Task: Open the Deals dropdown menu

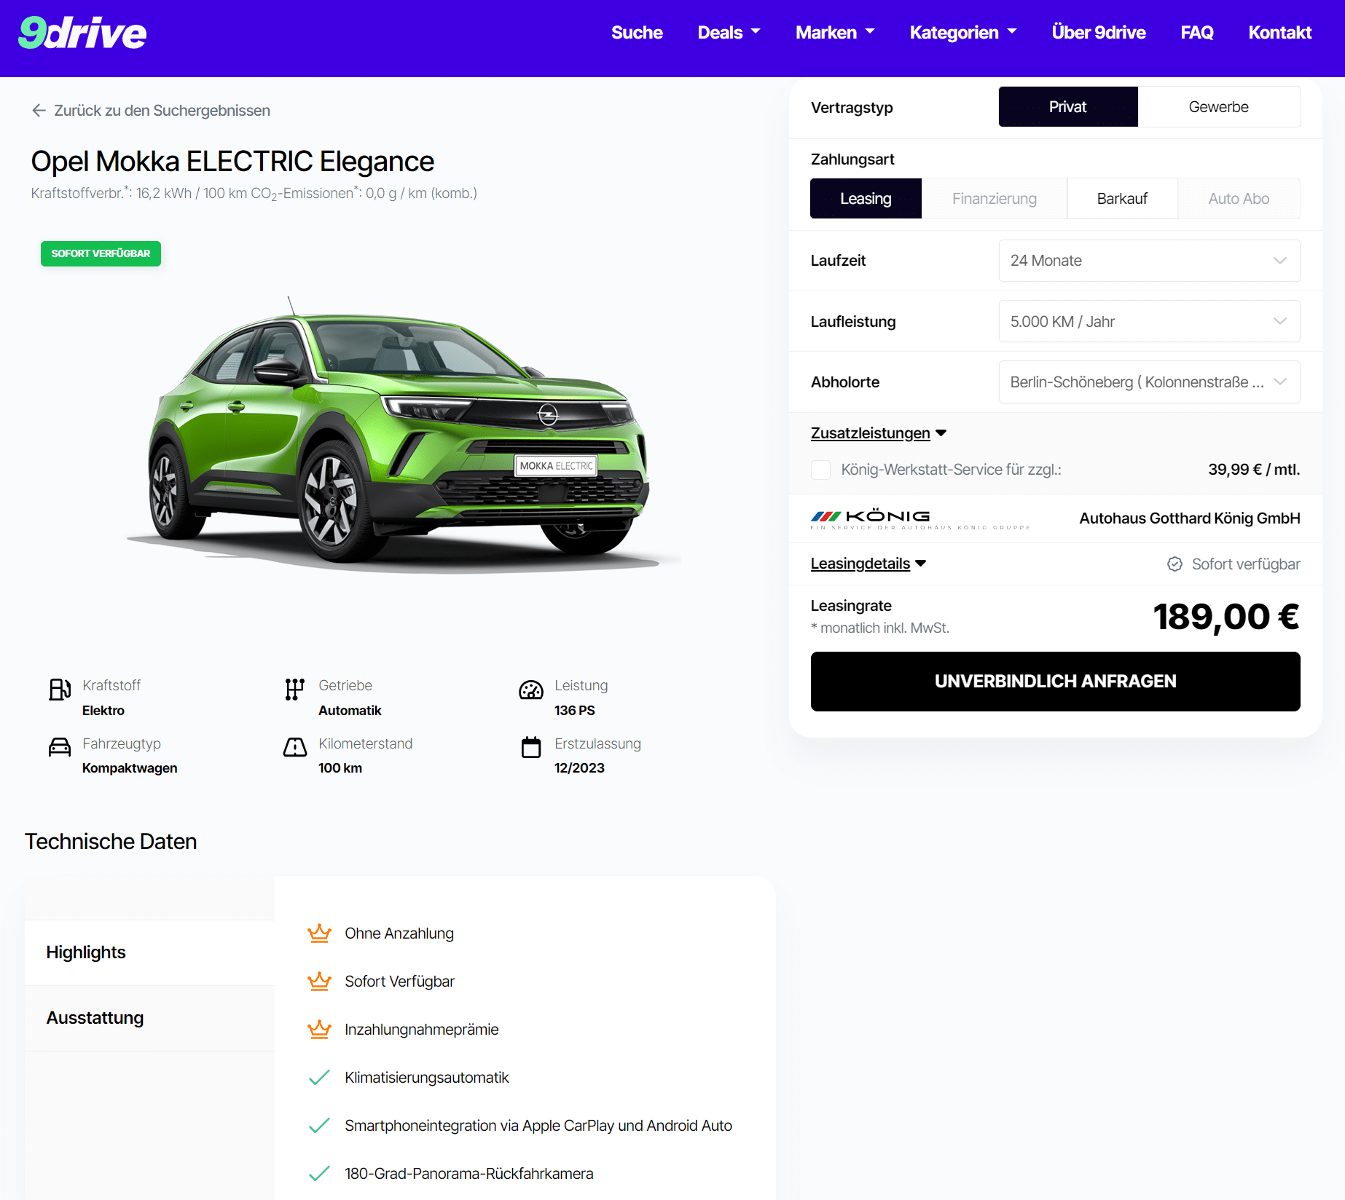Action: (x=729, y=33)
